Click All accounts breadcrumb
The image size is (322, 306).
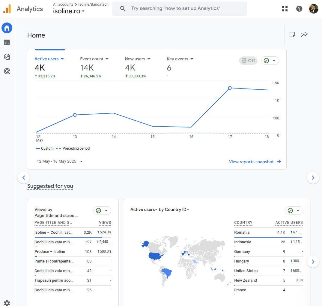click(63, 4)
